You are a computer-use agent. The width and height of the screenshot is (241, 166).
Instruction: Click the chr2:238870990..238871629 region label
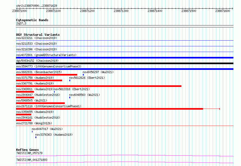37,6
